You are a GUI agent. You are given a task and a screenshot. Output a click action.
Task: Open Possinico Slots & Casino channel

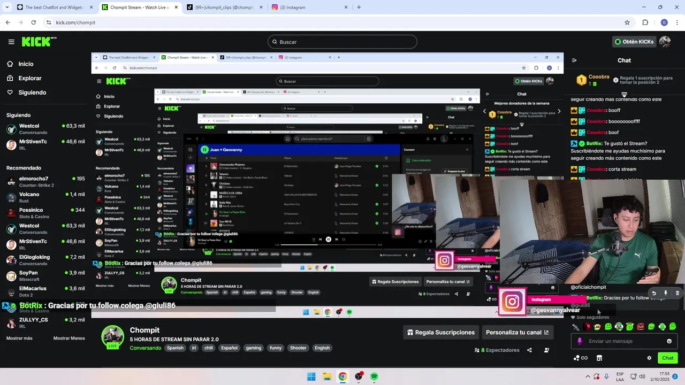45,213
